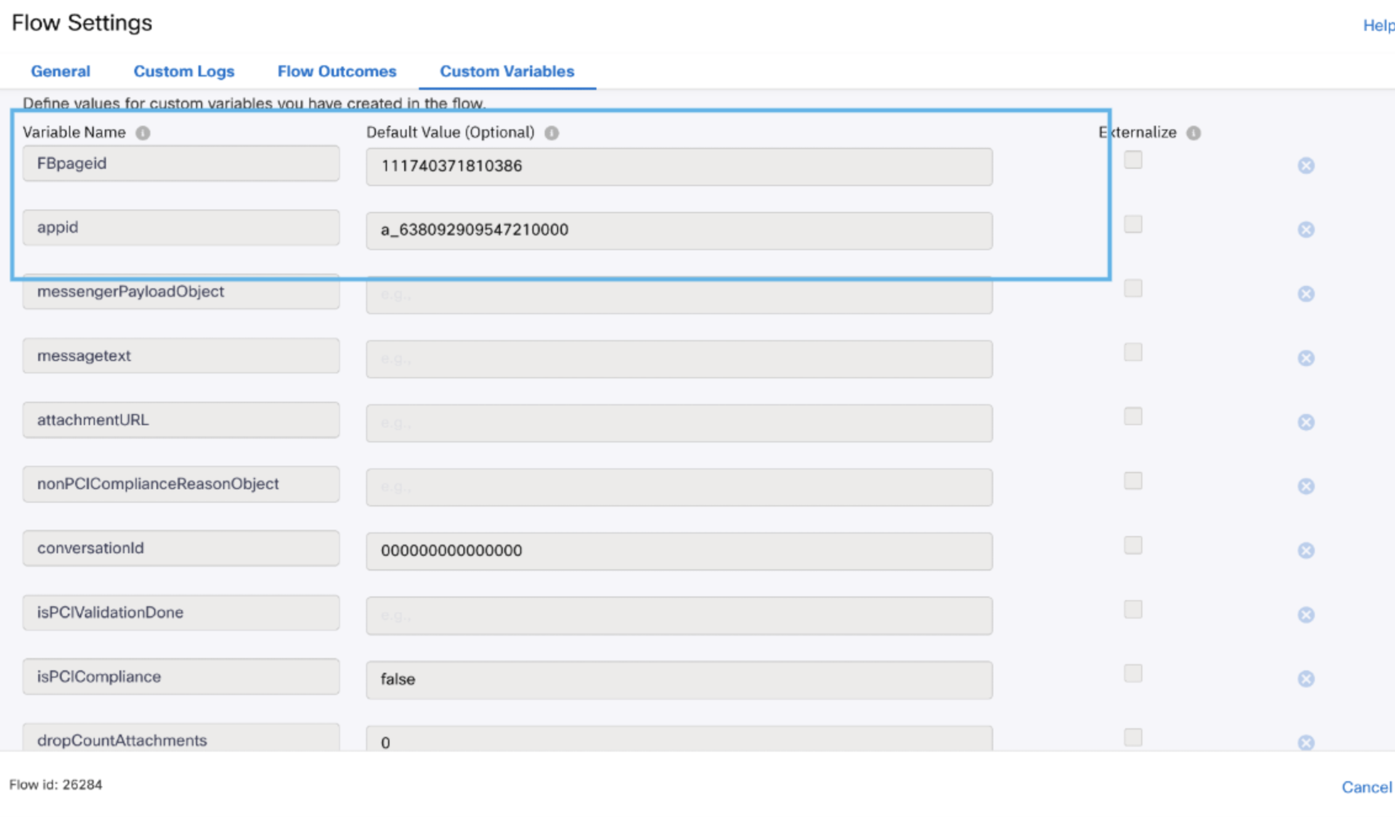Screen dimensions: 1395x817
Task: Remove the isPCICompliance variable row
Action: pyautogui.click(x=1306, y=678)
